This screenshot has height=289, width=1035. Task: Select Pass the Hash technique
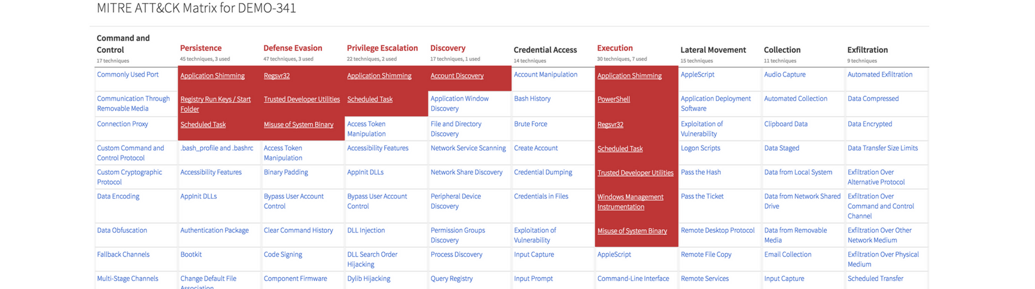[701, 172]
